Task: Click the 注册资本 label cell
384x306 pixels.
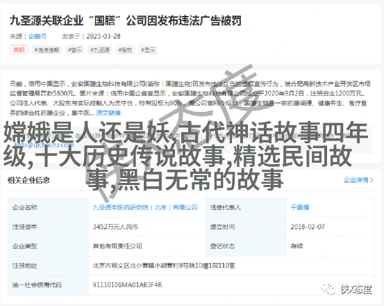Action: coord(48,227)
